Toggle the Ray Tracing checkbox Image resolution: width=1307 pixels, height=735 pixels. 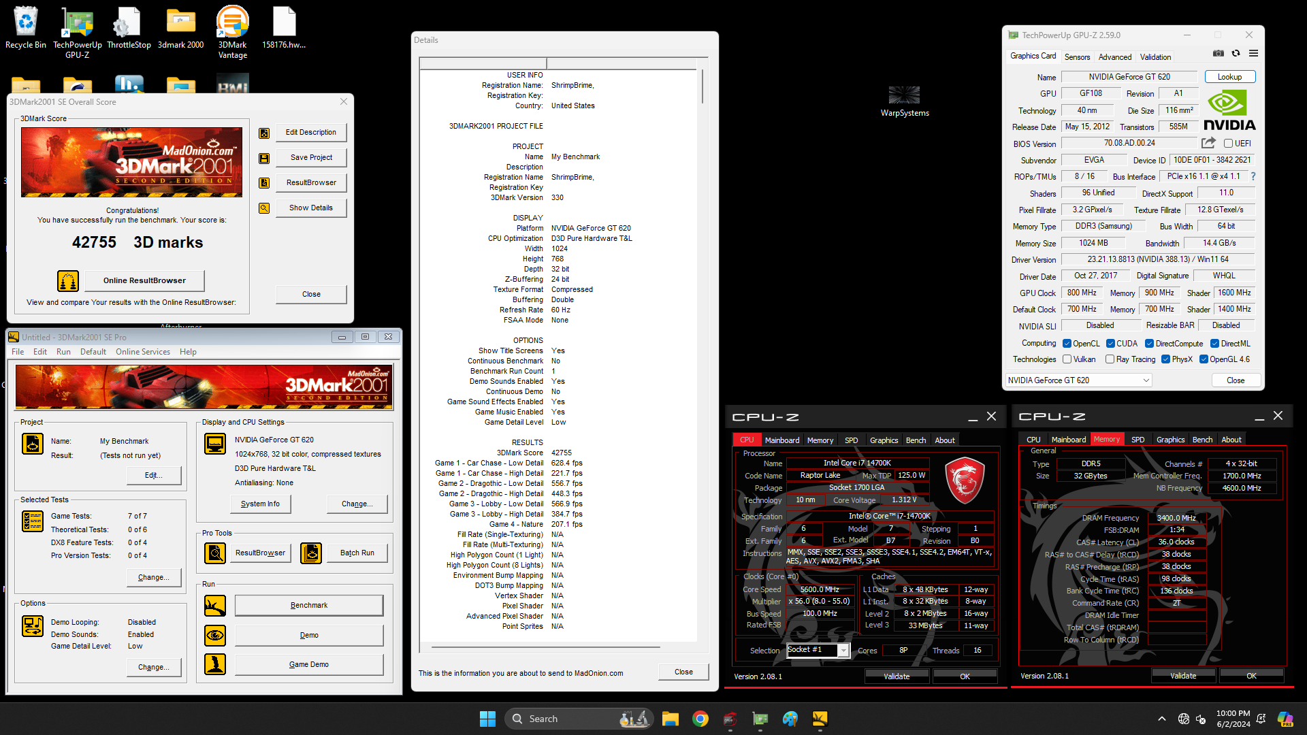pos(1110,359)
